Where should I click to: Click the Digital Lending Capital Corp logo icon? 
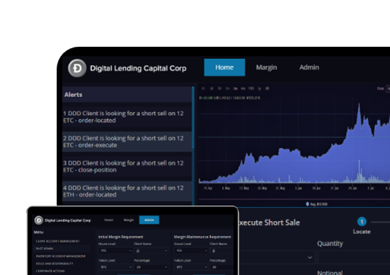click(77, 68)
